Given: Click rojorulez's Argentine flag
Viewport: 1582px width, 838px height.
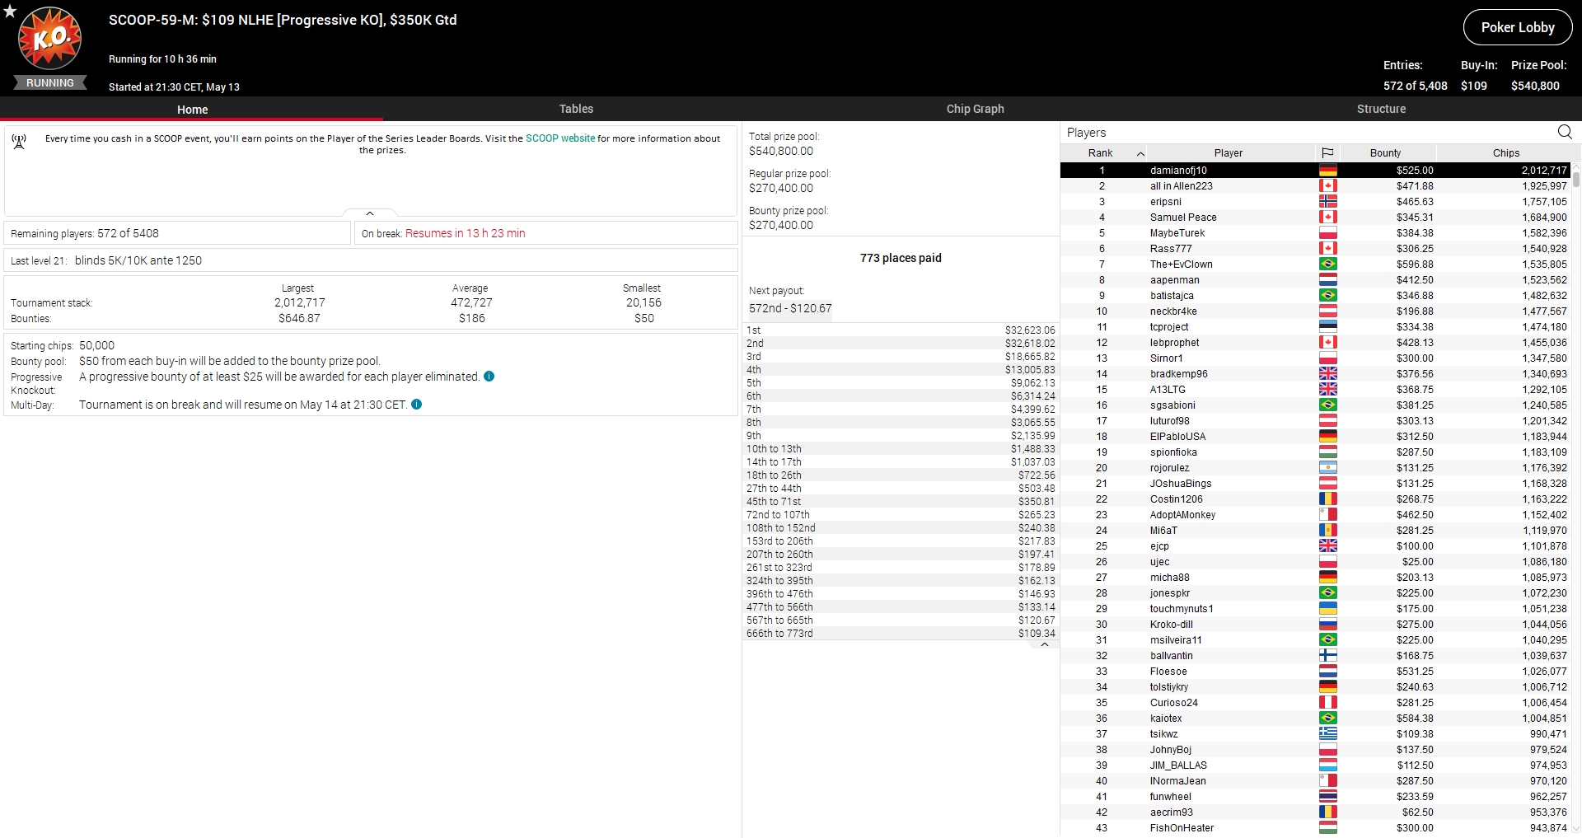Looking at the screenshot, I should 1327,468.
